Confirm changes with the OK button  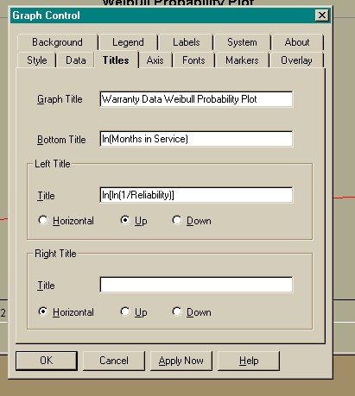pos(47,361)
